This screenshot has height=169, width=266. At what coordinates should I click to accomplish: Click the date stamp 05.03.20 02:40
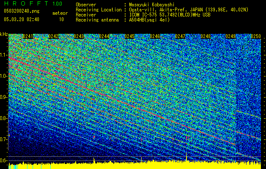[x=22, y=19]
